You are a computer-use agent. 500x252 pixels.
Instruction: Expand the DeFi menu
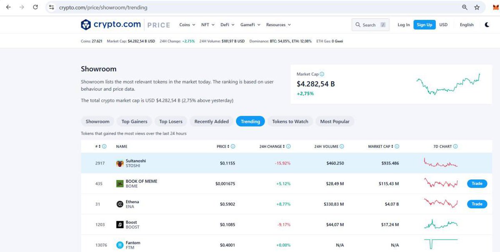tap(227, 25)
